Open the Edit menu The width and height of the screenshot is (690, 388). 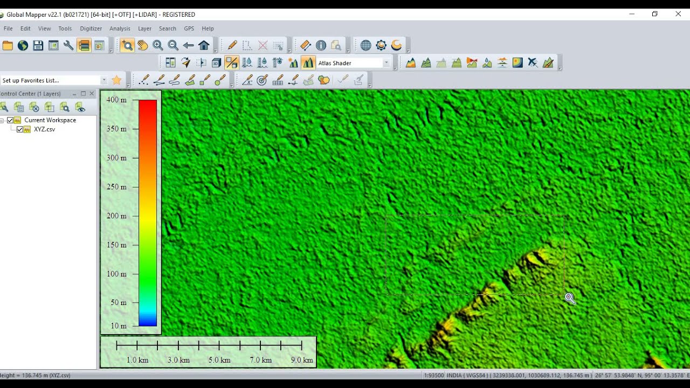[x=25, y=29]
